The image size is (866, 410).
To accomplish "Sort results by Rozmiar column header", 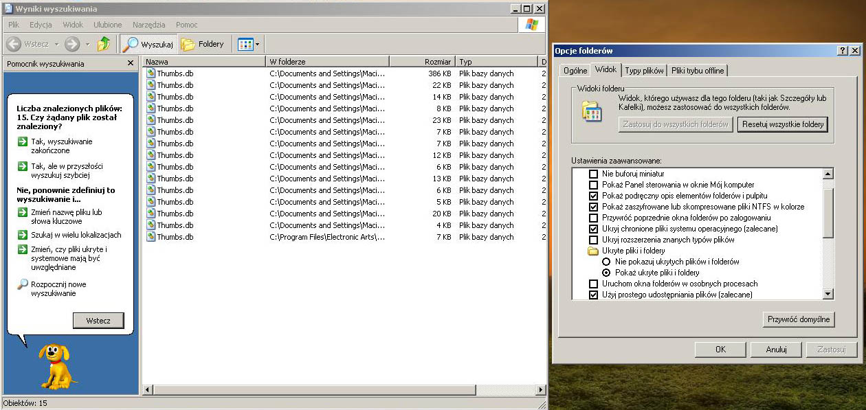I will click(422, 62).
